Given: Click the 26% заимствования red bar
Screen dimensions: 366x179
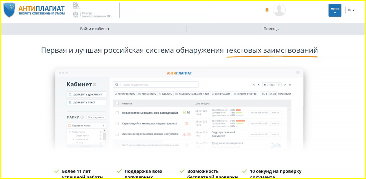Looking at the screenshot, I should (x=238, y=110).
